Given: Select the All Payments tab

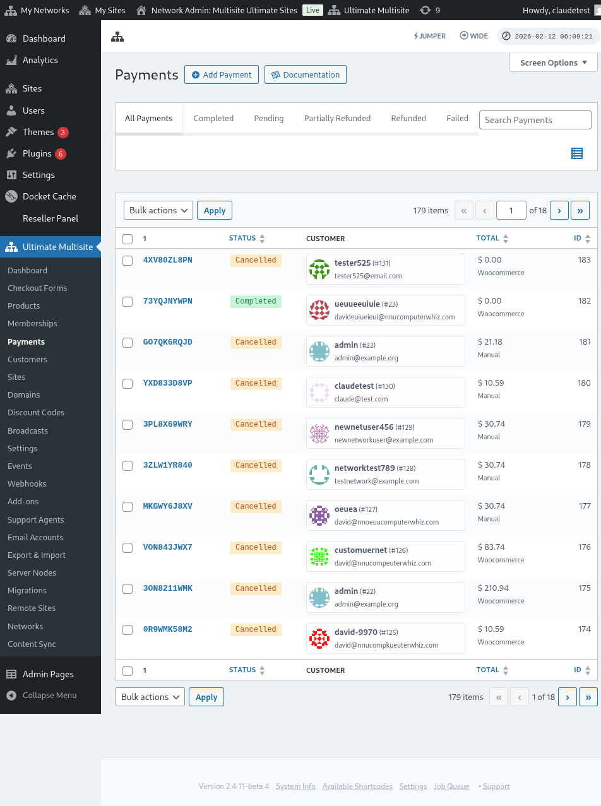Looking at the screenshot, I should tap(149, 118).
